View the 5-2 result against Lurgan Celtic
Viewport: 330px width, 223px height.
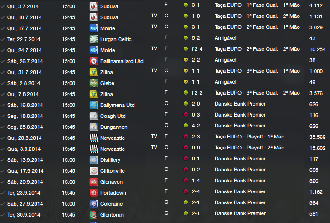tap(195, 39)
